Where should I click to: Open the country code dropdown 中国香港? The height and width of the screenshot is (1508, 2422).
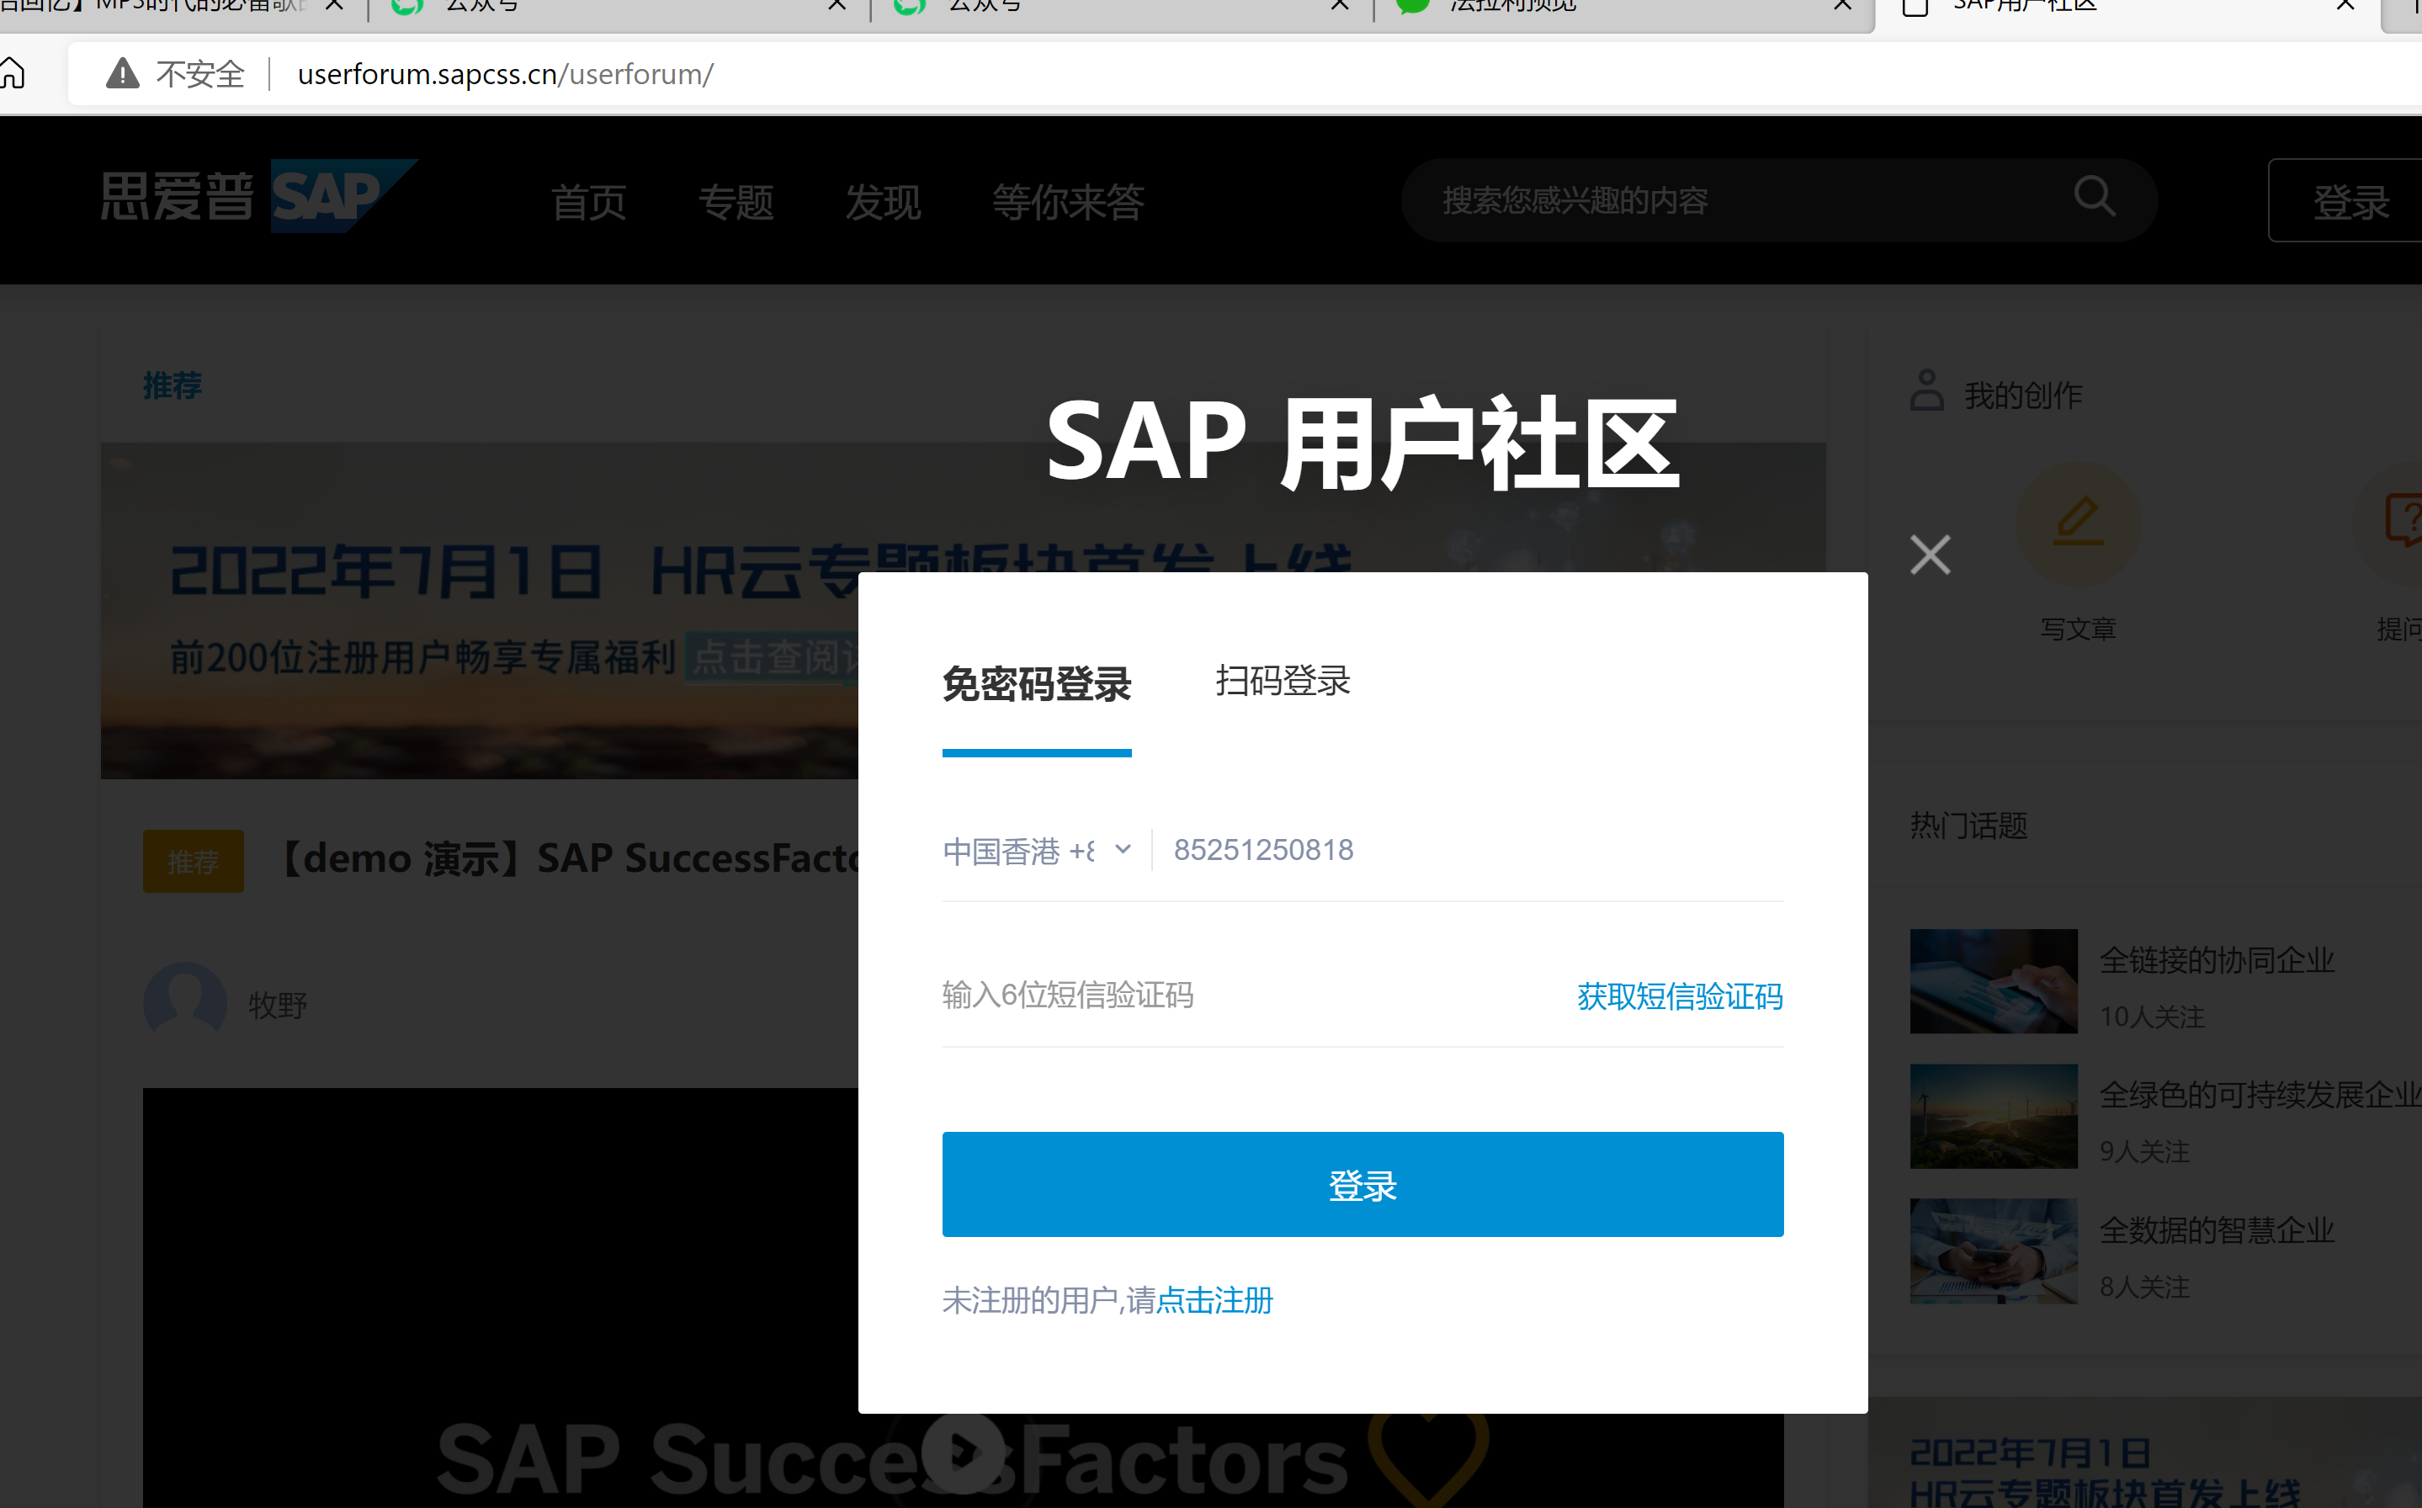coord(1037,851)
